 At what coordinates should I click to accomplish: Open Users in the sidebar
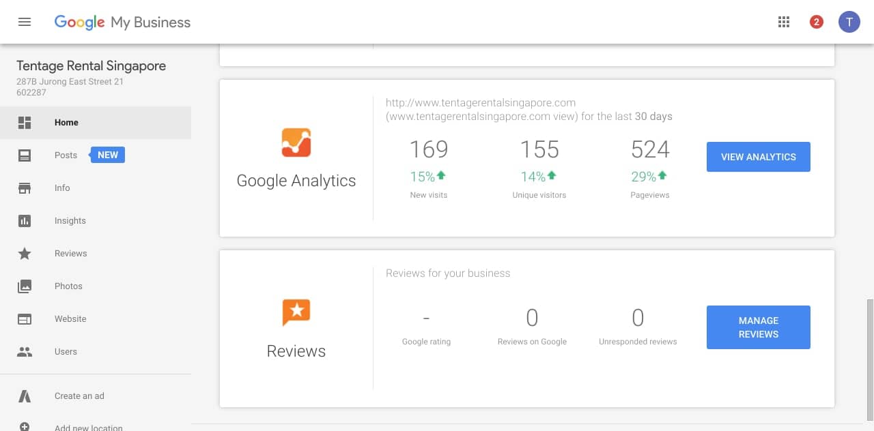click(x=96, y=352)
